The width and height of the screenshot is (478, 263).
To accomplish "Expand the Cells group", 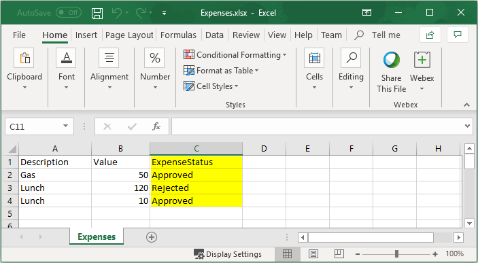I will pyautogui.click(x=314, y=69).
